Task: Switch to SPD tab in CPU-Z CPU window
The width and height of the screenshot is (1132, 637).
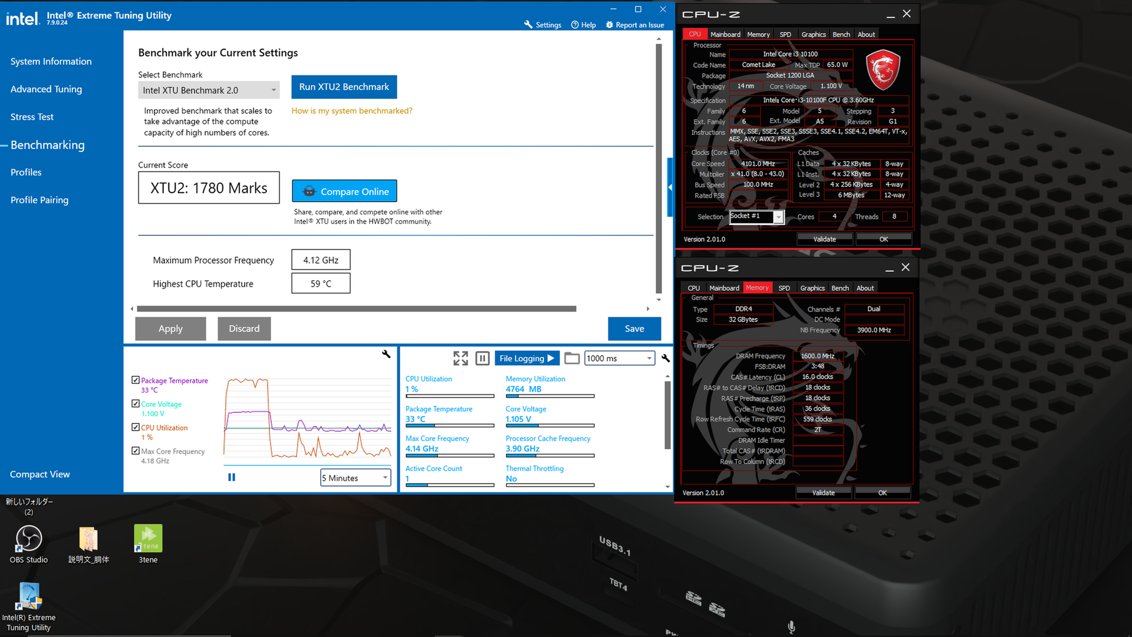Action: (785, 34)
